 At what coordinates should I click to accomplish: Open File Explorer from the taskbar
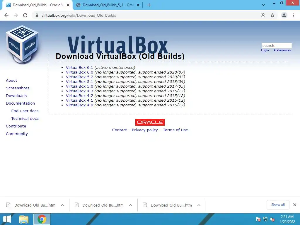click(x=24, y=219)
